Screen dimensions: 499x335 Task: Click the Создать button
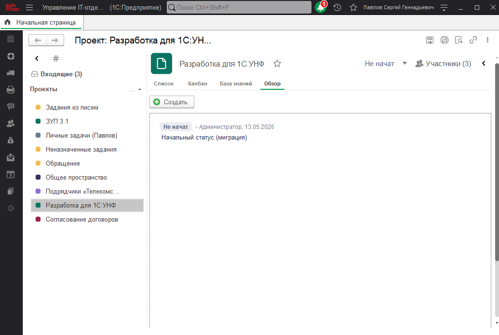point(172,102)
